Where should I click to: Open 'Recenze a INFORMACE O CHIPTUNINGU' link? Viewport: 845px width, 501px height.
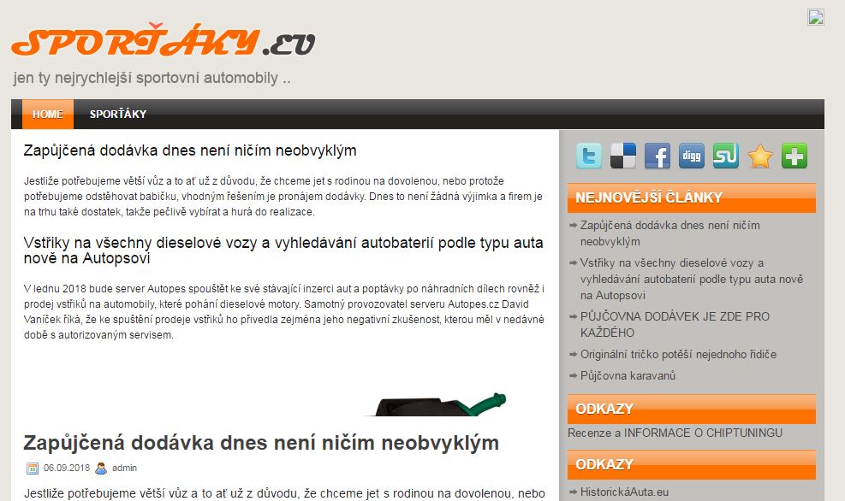coord(675,433)
